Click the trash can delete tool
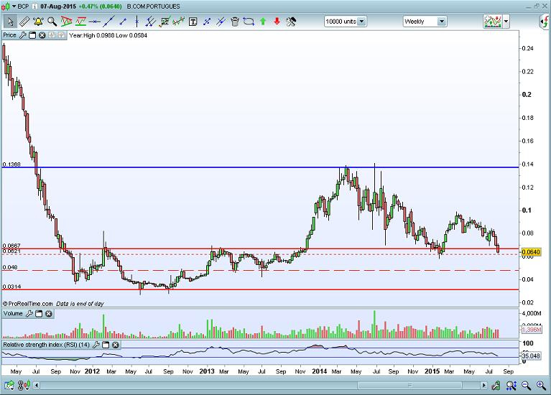The height and width of the screenshot is (395, 551). 235,22
